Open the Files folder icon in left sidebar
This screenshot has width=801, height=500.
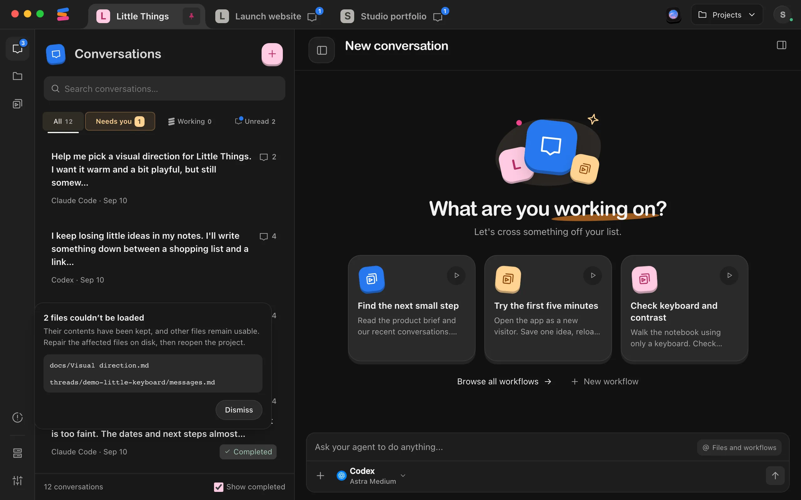18,76
